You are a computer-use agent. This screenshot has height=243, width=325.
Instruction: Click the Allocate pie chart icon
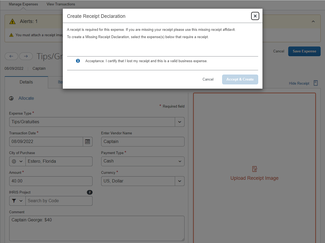11,98
